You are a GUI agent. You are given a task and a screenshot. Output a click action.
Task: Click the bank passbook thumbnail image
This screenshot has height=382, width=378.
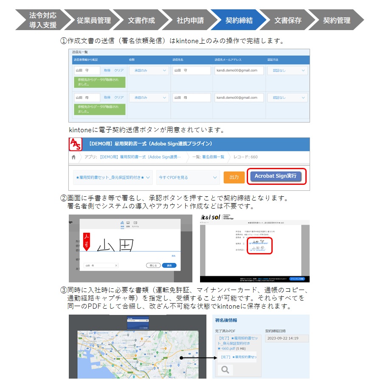click(x=138, y=323)
